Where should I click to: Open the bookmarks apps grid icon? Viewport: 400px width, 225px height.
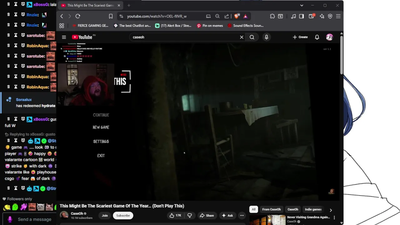click(62, 26)
